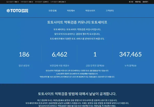Image resolution: width=154 pixels, height=107 pixels.
Task: Click the large 347,465 counter
Action: [x=130, y=54]
